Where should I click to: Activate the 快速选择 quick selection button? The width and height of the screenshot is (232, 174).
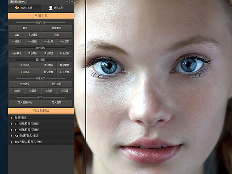[x=25, y=84]
